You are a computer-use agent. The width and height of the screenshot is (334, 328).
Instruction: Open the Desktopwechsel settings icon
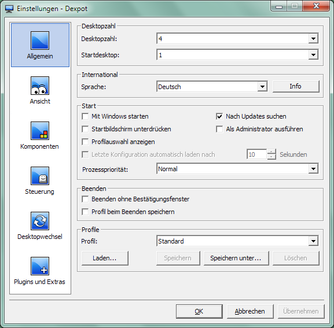pos(40,221)
